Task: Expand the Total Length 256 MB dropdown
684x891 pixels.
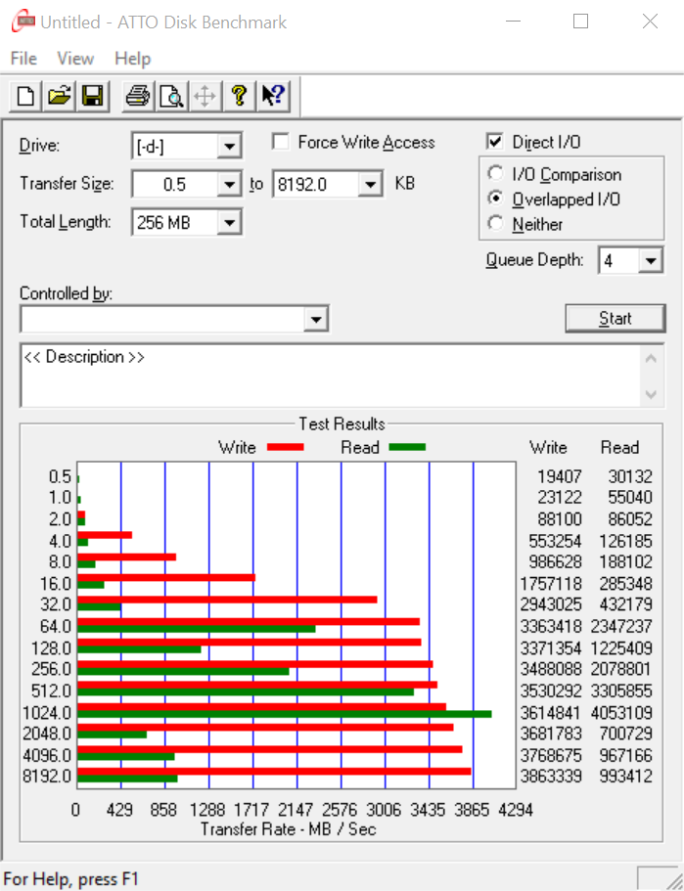Action: 229,223
